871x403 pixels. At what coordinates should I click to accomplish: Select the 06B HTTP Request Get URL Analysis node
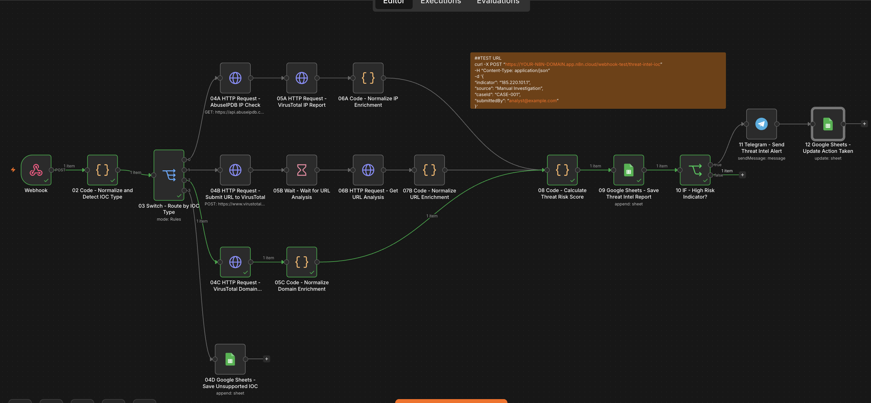click(x=368, y=170)
